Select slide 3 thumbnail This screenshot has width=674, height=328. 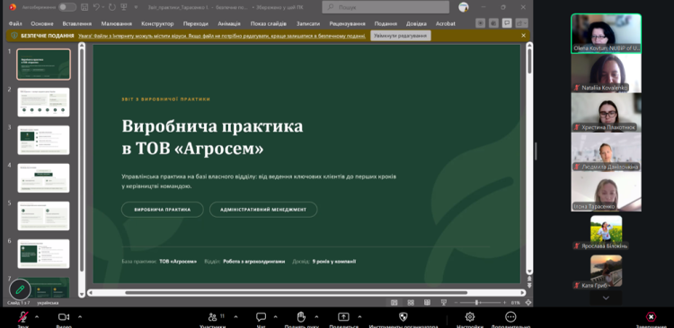pos(43,140)
